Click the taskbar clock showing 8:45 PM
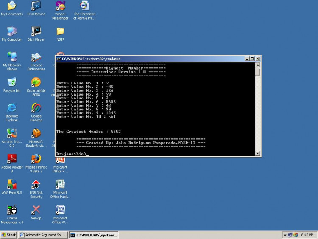Image resolution: width=318 pixels, height=239 pixels. point(307,235)
